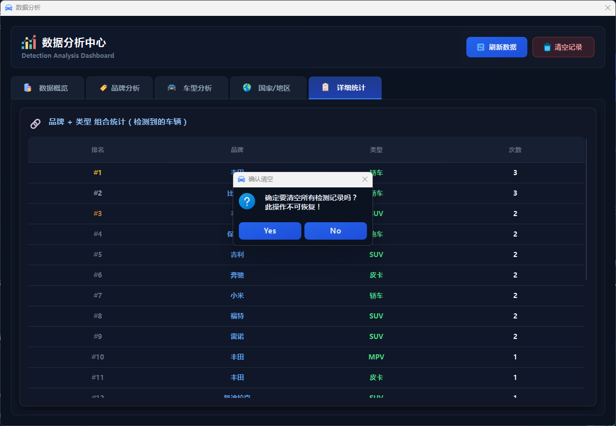Open the 国家/地区 tab
Image resolution: width=616 pixels, height=426 pixels.
tap(268, 88)
